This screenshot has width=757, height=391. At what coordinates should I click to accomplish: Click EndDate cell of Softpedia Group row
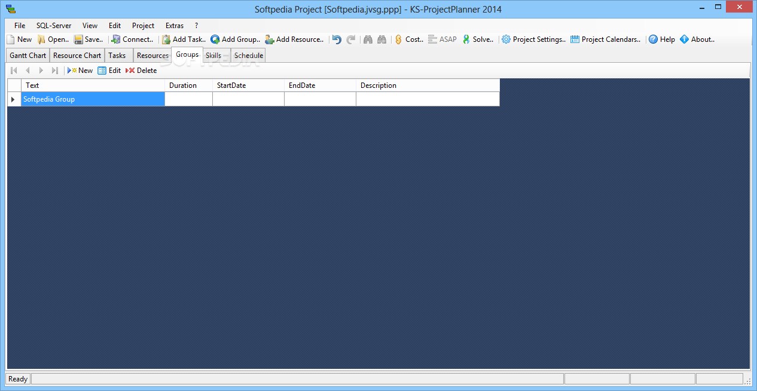(320, 99)
